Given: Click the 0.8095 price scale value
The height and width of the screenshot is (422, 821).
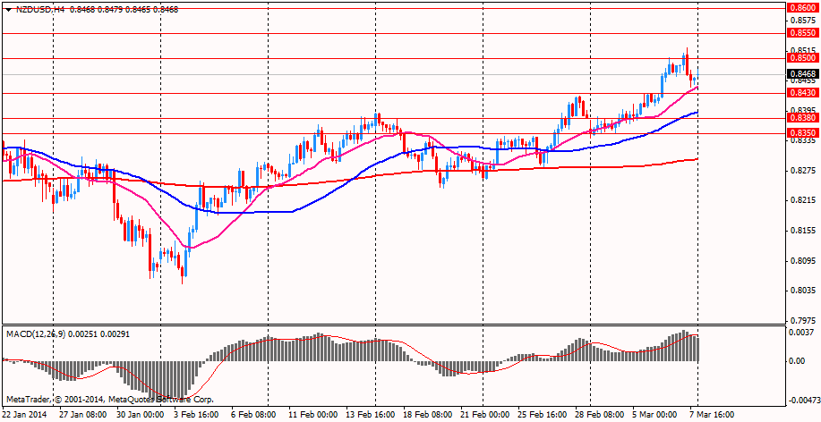Looking at the screenshot, I should (x=803, y=260).
